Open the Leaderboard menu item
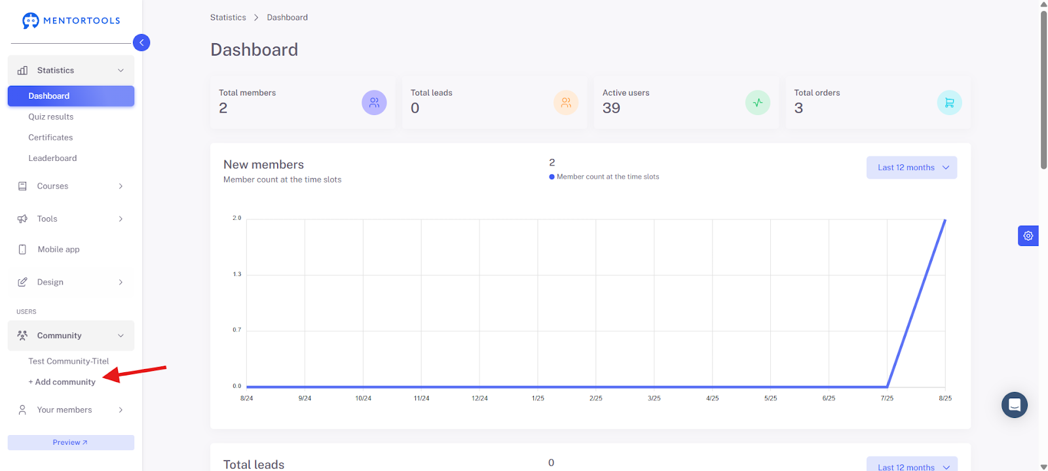The width and height of the screenshot is (1048, 471). click(52, 158)
